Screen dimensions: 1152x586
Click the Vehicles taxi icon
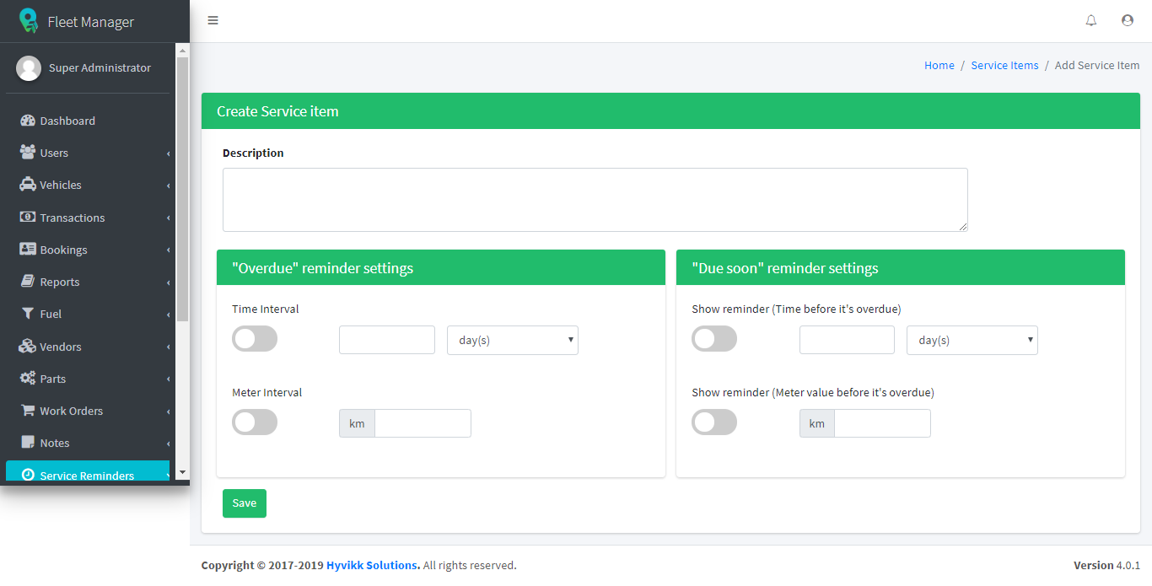28,185
